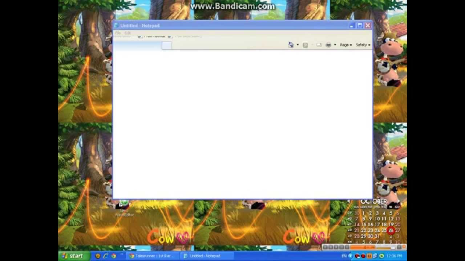
Task: Open the faded Edit menu
Action: point(128,33)
